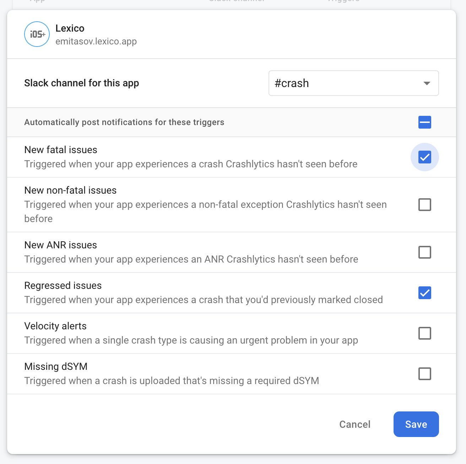Click the Lexico app name
Screen dimensions: 466x464
(70, 28)
